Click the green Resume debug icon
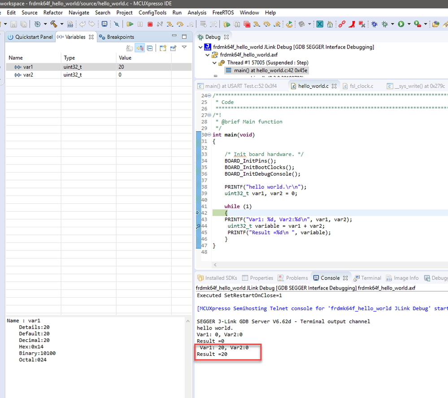448x398 pixels. tap(130, 24)
